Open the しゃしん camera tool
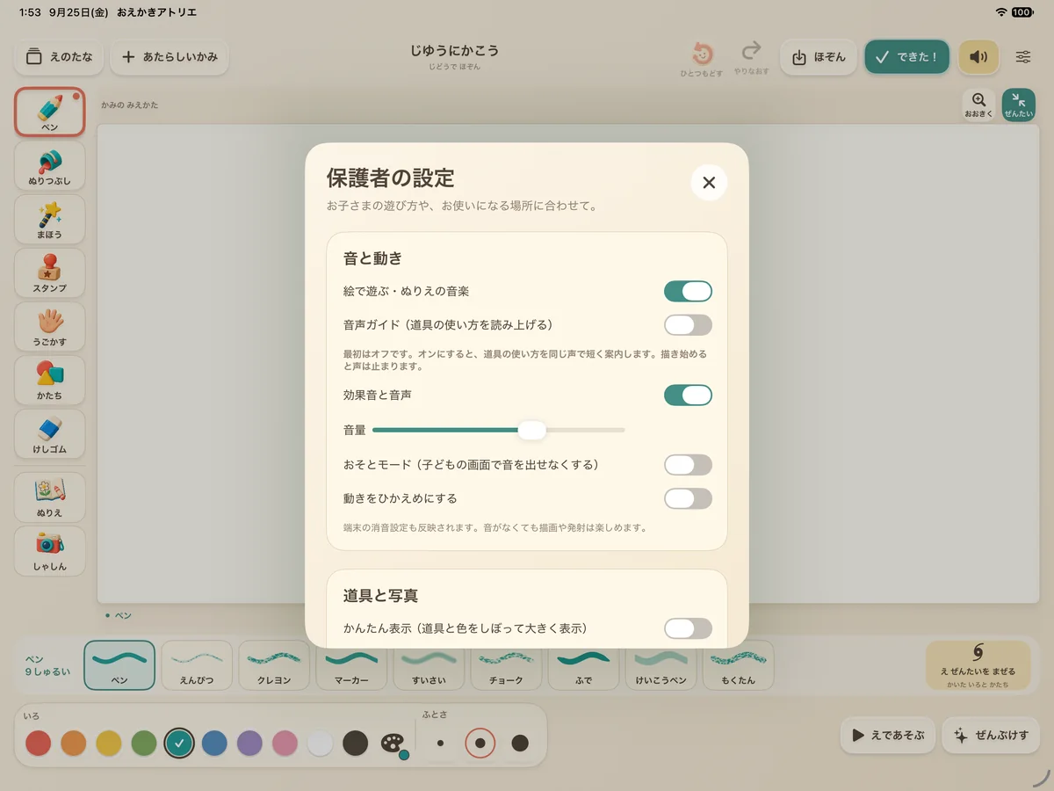 [x=50, y=551]
